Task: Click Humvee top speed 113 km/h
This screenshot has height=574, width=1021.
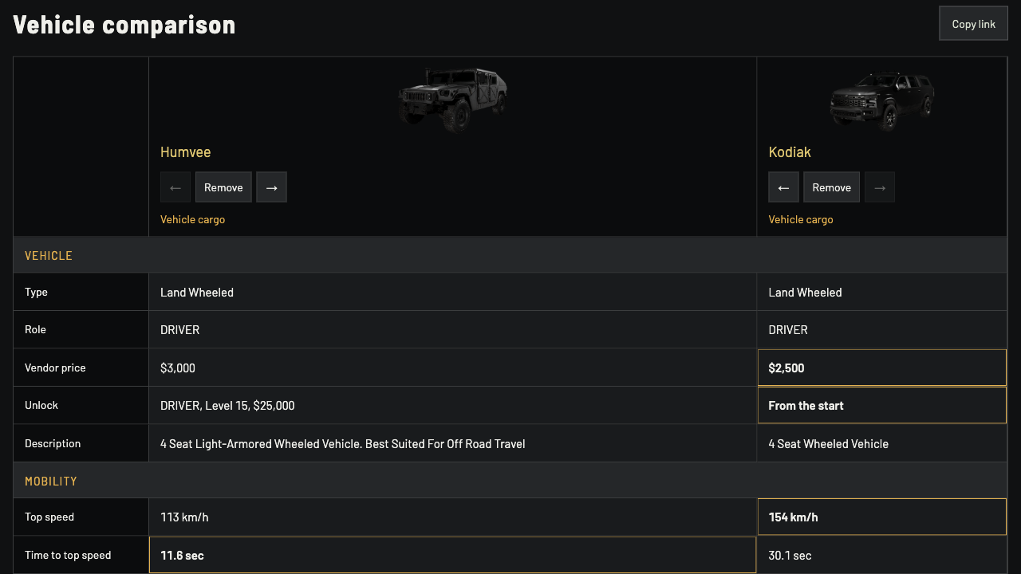Action: (x=184, y=517)
